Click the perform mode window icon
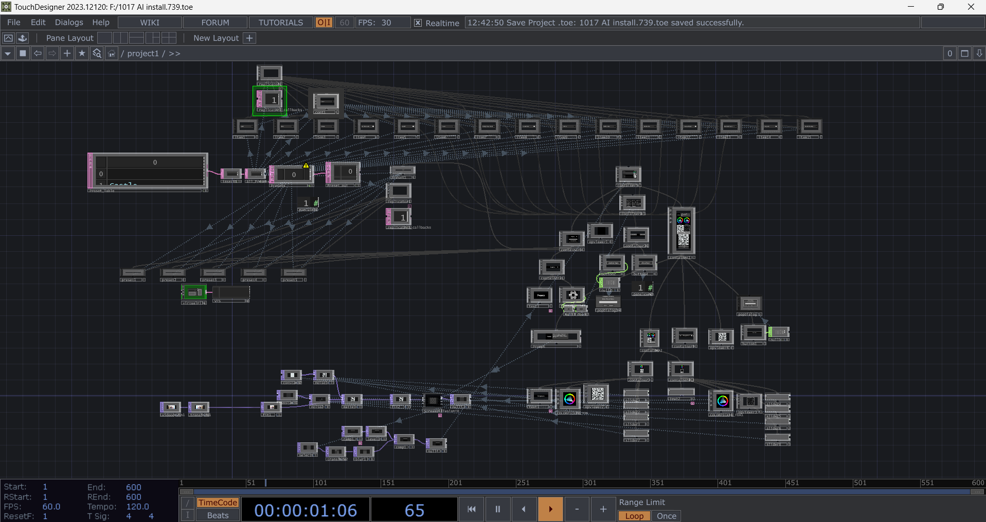This screenshot has height=522, width=986. (x=8, y=38)
